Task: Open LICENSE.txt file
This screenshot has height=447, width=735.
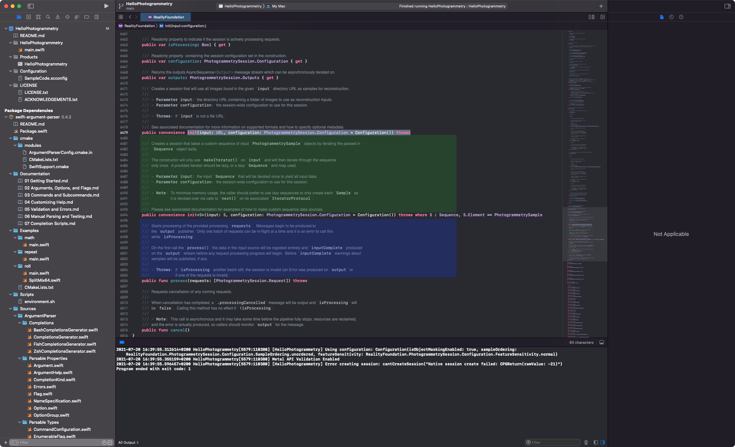Action: pyautogui.click(x=36, y=92)
